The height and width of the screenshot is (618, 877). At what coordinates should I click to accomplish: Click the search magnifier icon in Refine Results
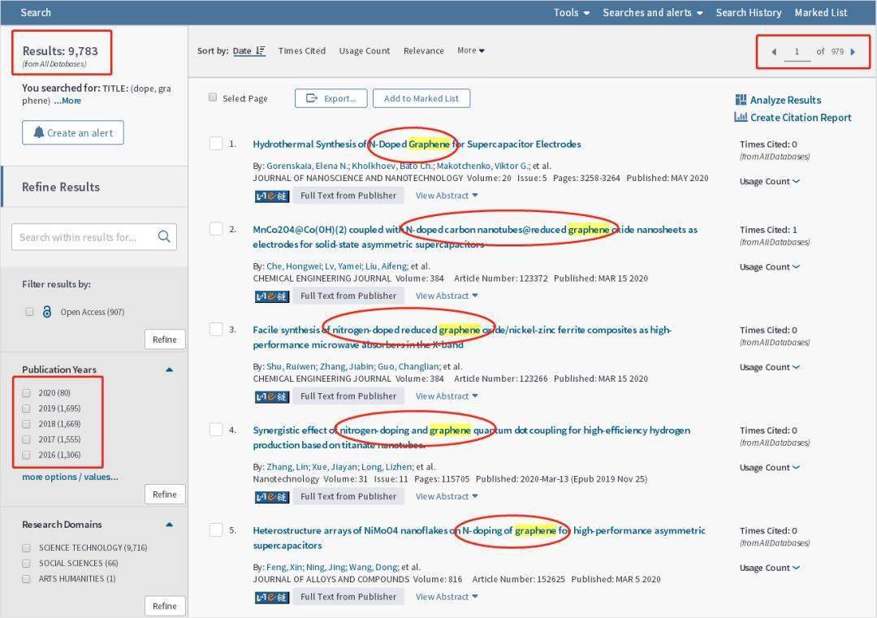(x=164, y=237)
